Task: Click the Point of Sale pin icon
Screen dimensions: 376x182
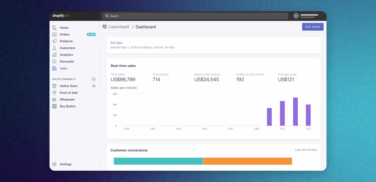Action: click(x=55, y=93)
